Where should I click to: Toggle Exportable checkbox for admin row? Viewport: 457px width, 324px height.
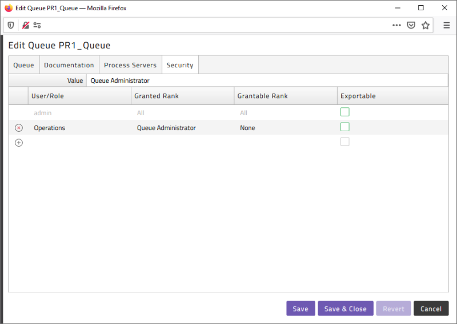[x=345, y=112]
